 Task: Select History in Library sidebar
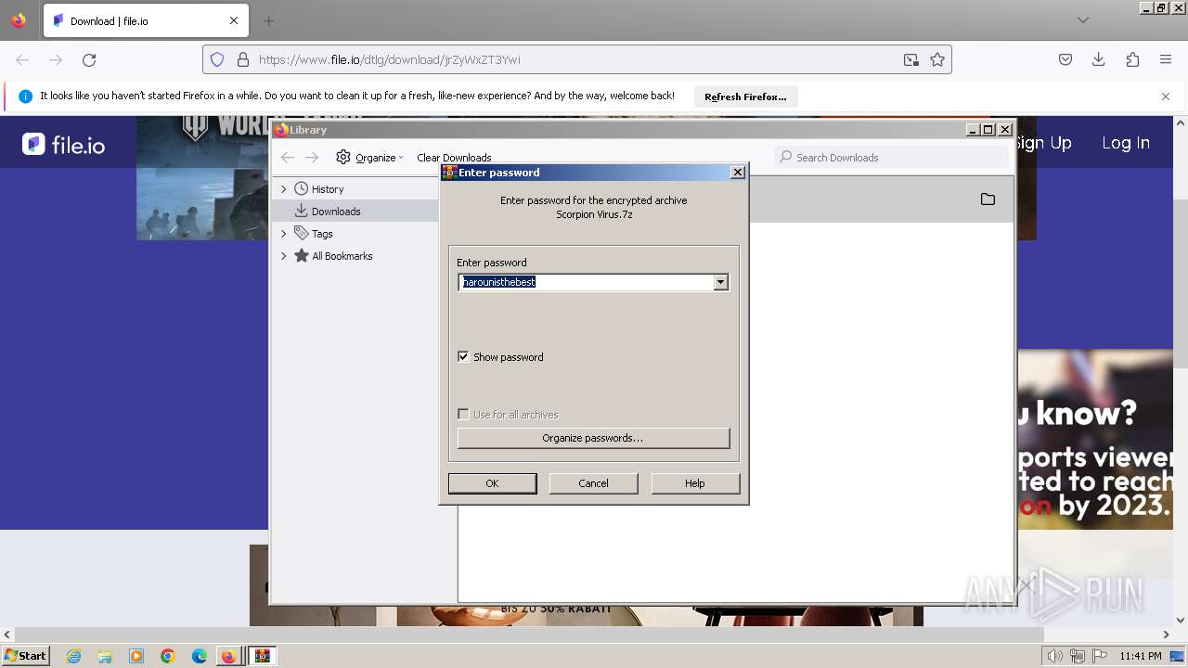(x=328, y=189)
